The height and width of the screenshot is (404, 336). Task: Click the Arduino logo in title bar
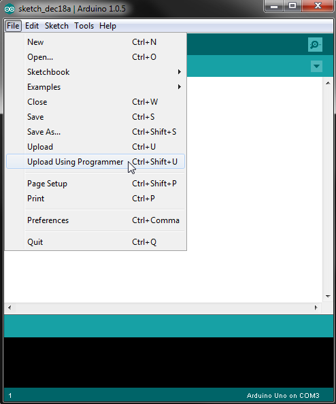(x=10, y=9)
